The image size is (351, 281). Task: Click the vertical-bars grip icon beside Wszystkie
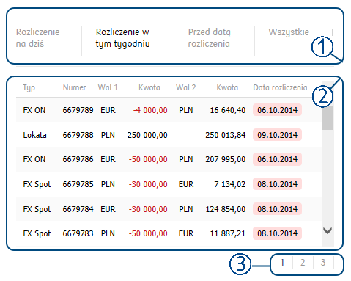(x=330, y=32)
